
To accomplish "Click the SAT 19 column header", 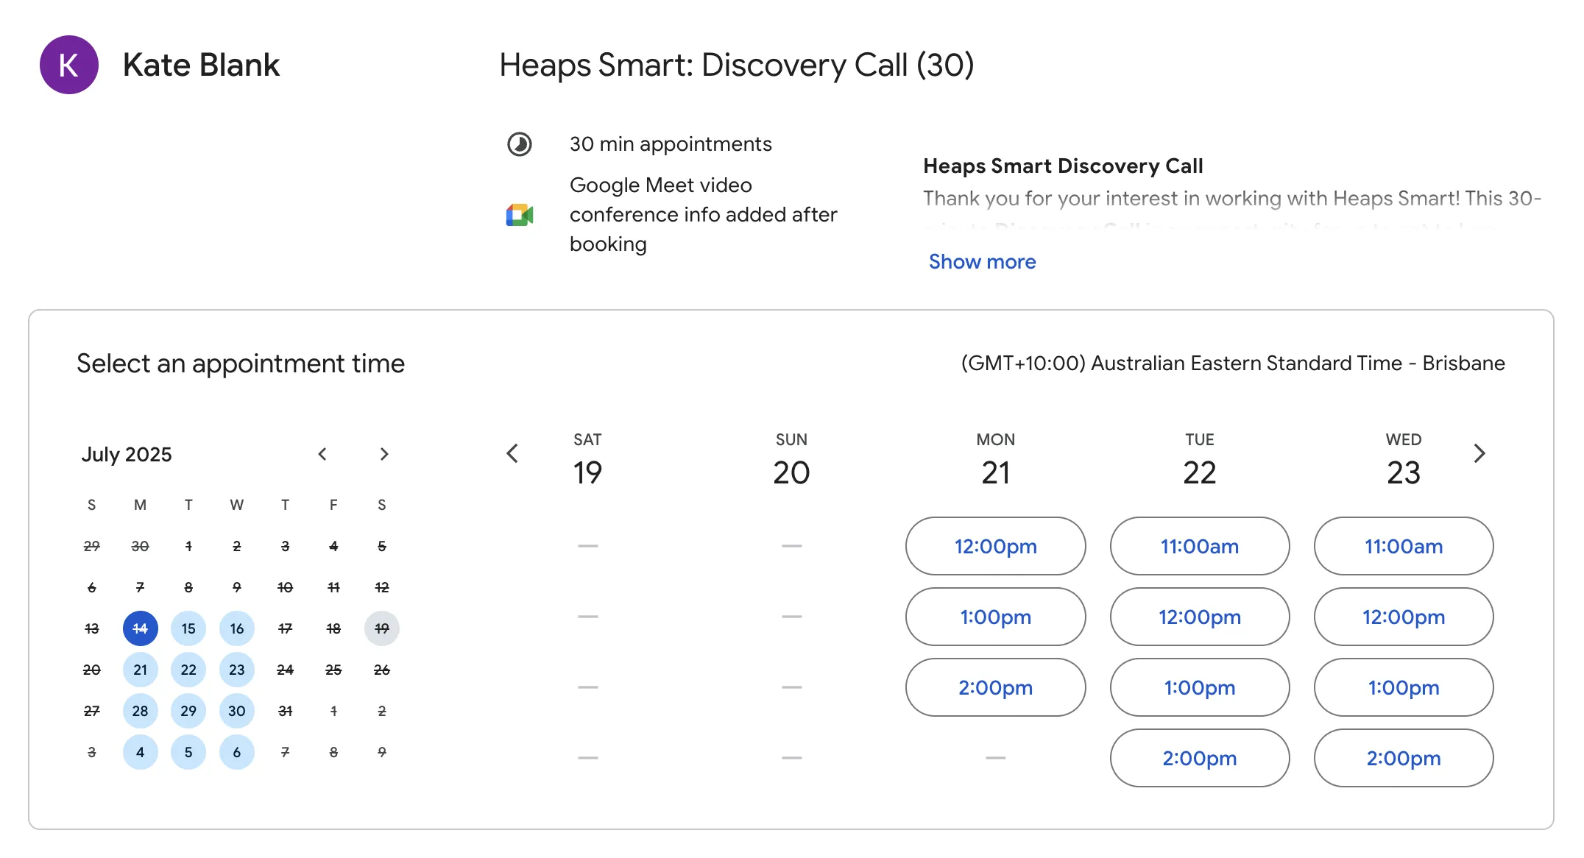I will click(x=587, y=460).
